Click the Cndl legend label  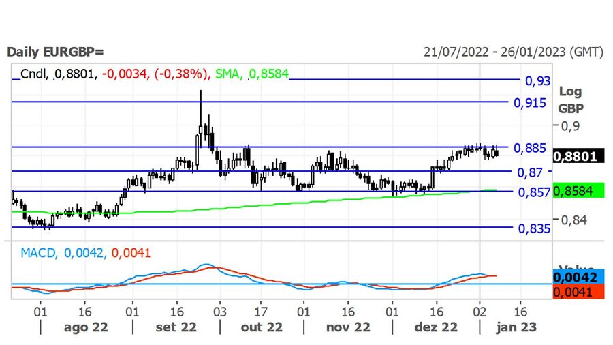(35, 74)
